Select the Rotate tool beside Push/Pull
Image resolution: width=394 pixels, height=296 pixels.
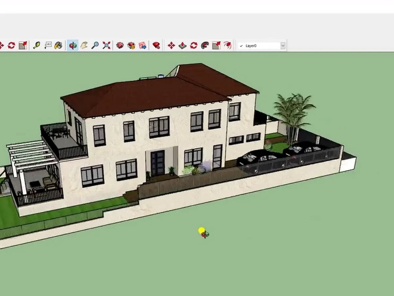coord(194,45)
